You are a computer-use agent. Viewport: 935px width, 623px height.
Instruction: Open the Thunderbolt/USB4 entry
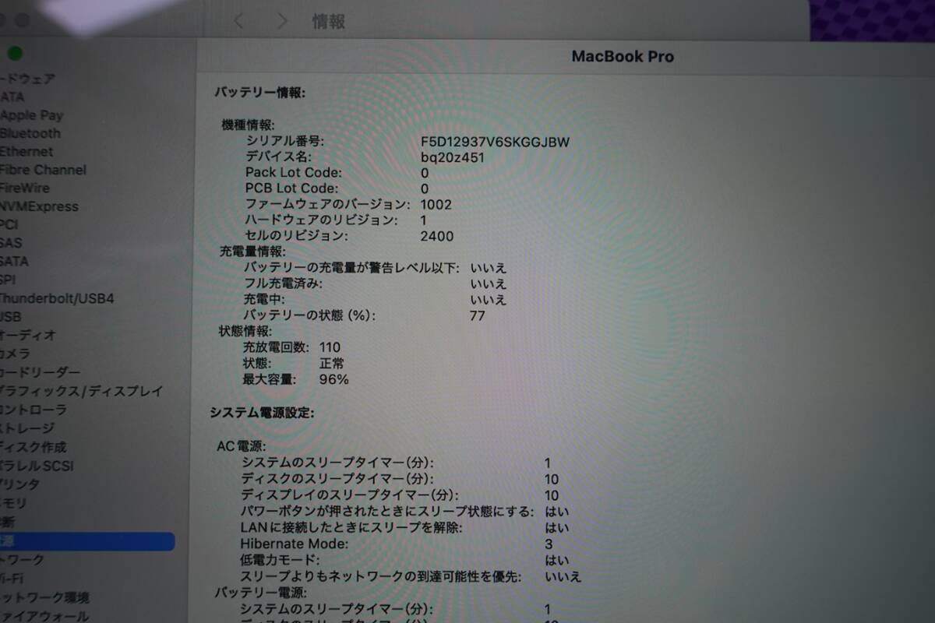tap(58, 298)
